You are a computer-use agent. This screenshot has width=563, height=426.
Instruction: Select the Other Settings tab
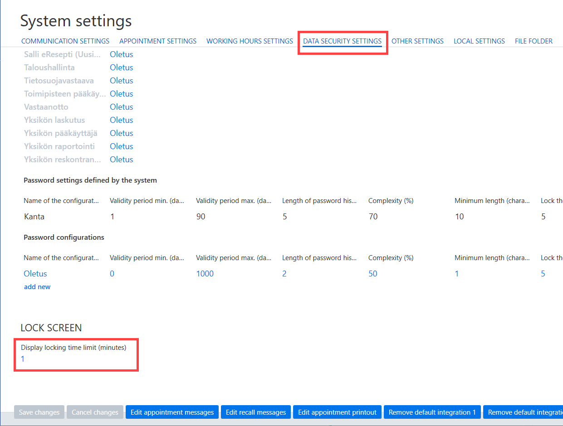417,41
